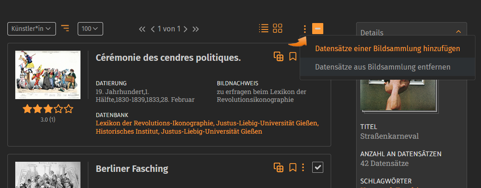The width and height of the screenshot is (481, 188).
Task: Collapse the Details panel
Action: point(458,32)
